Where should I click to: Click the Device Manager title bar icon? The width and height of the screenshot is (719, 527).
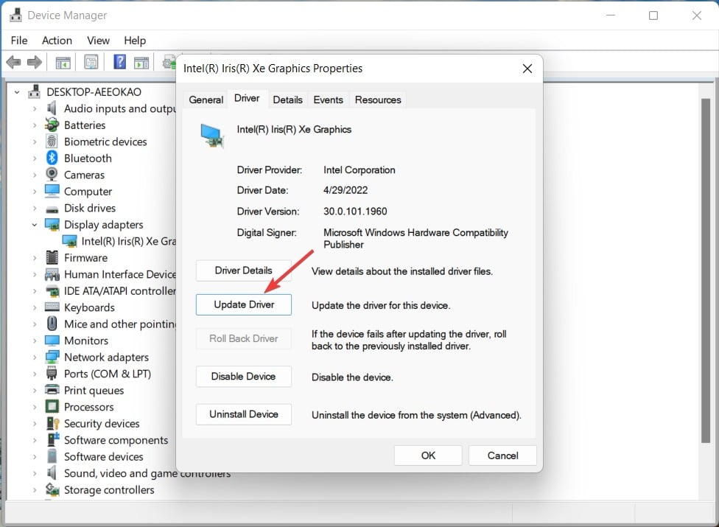(15, 15)
